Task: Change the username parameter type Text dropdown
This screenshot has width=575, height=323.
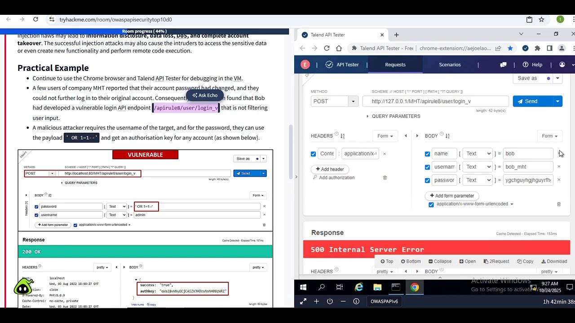Action: [x=478, y=167]
